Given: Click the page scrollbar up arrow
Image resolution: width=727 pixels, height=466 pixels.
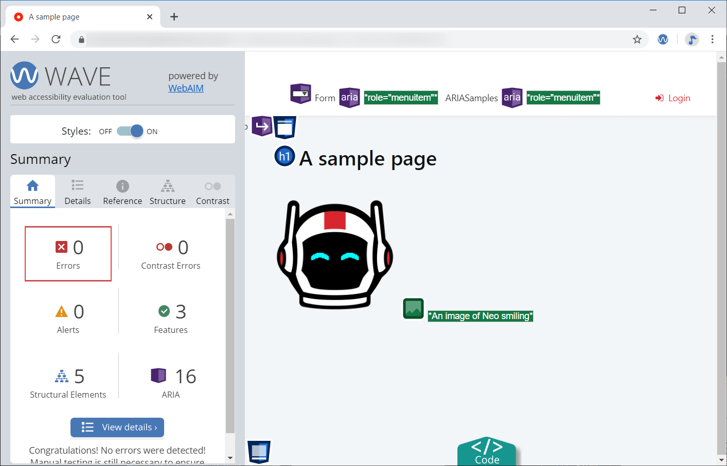Looking at the screenshot, I should [721, 57].
